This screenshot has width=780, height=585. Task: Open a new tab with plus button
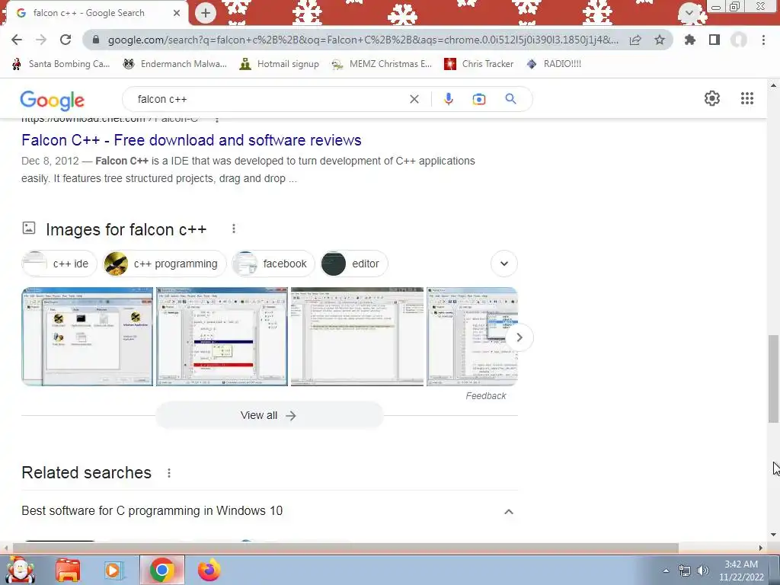(206, 13)
